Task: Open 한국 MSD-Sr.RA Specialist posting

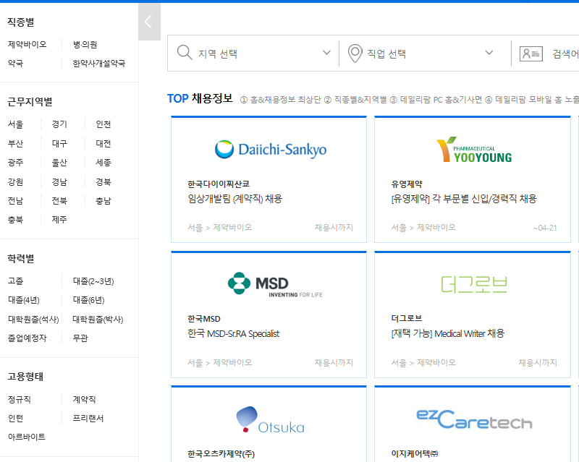Action: pos(233,334)
